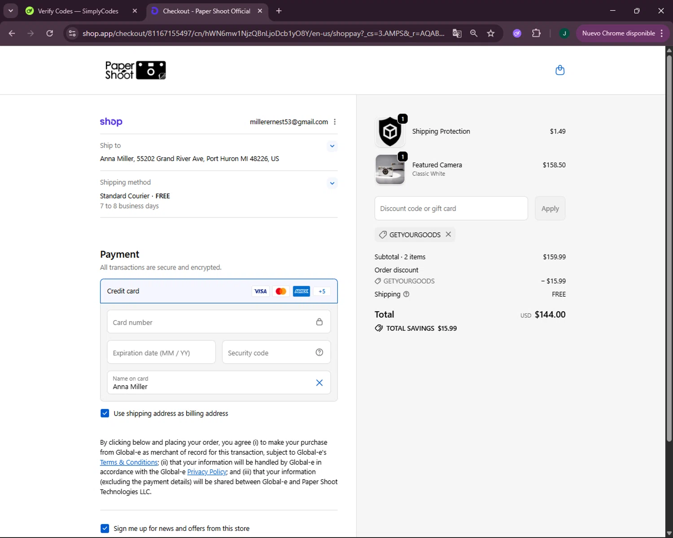Switch to the Verify Codes SimplyCodes tab

[x=78, y=11]
